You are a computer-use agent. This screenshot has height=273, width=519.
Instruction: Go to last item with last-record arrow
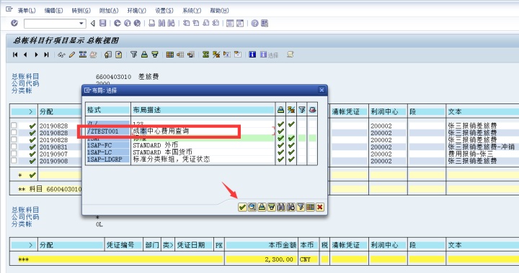[x=46, y=55]
